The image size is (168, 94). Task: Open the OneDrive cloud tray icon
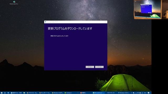click(x=140, y=93)
